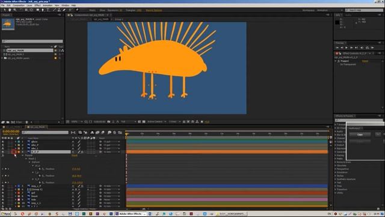Click the Hide Shy Layers timeline icon
Screen dimensions: 385x217
point(92,133)
